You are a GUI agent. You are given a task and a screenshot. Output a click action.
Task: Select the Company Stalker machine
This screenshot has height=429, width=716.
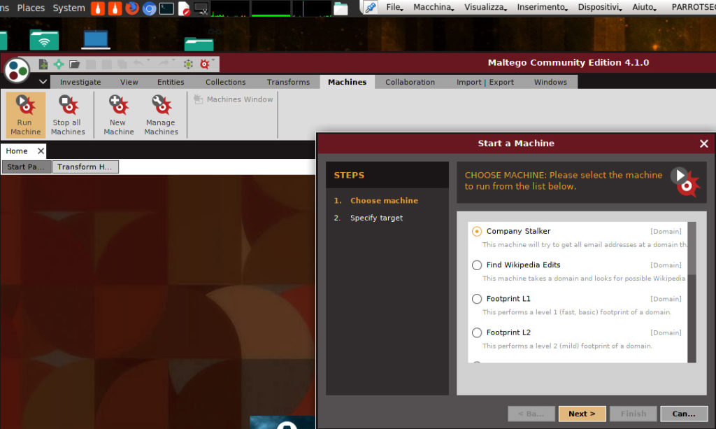click(x=477, y=231)
